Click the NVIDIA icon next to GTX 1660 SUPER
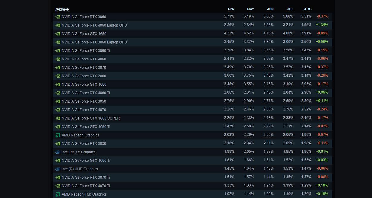Screen dimensions: 372x198 point(58,118)
